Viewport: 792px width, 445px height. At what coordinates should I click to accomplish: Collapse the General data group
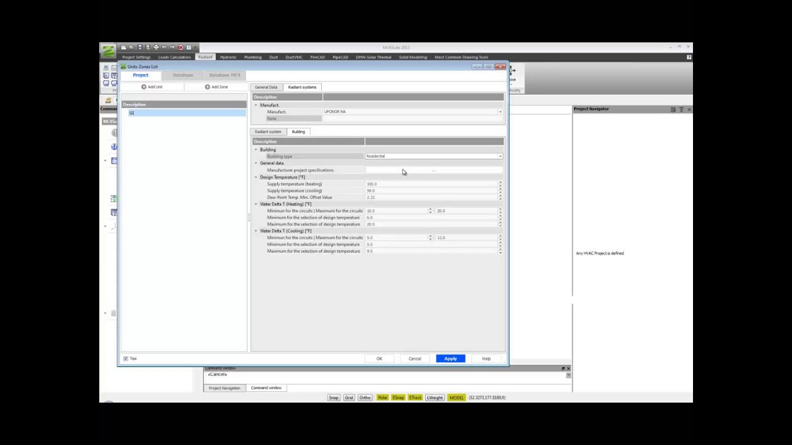(256, 163)
